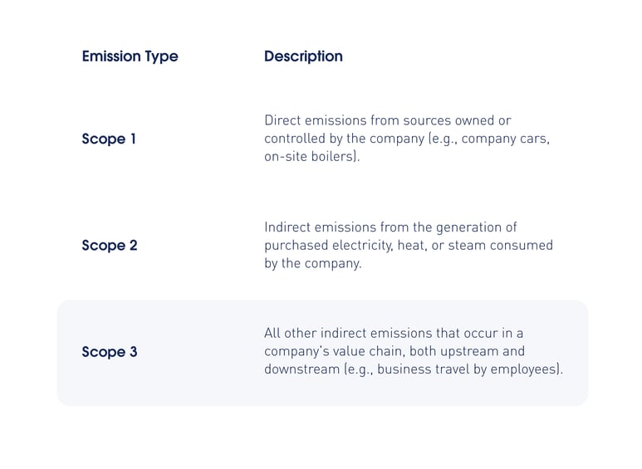Click the line "by the company." under Scope 2
The height and width of the screenshot is (469, 642).
[x=313, y=263]
